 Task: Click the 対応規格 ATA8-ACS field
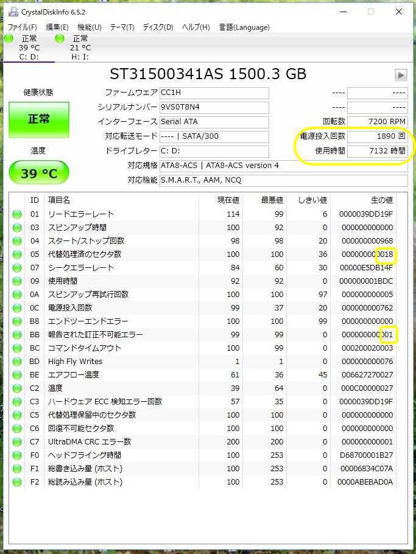pos(283,166)
